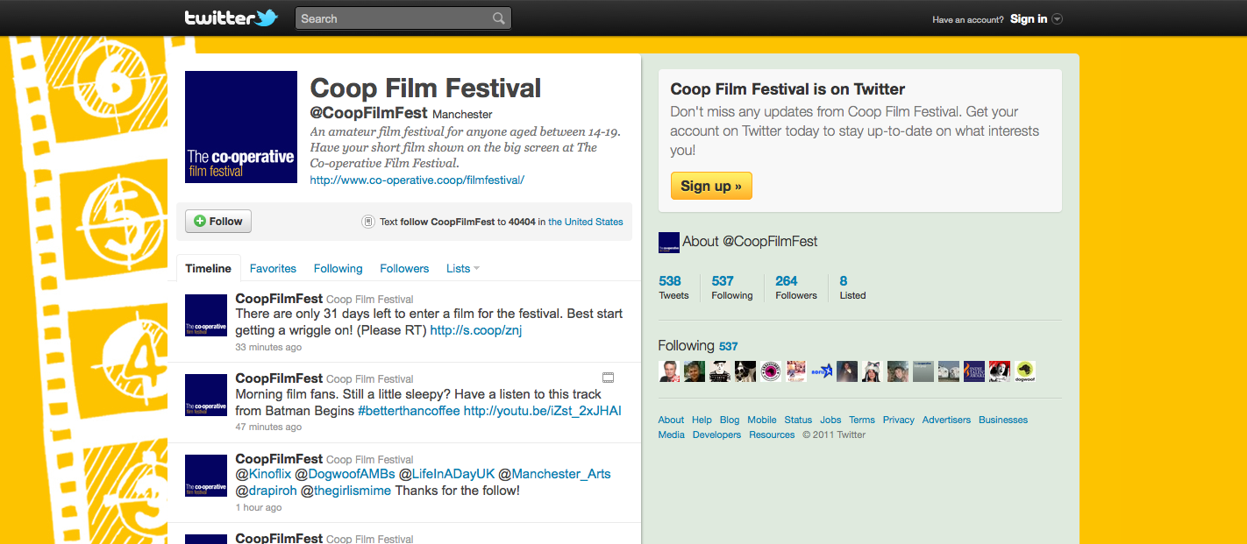Switch to the Favorites tab
The image size is (1247, 544).
tap(273, 269)
